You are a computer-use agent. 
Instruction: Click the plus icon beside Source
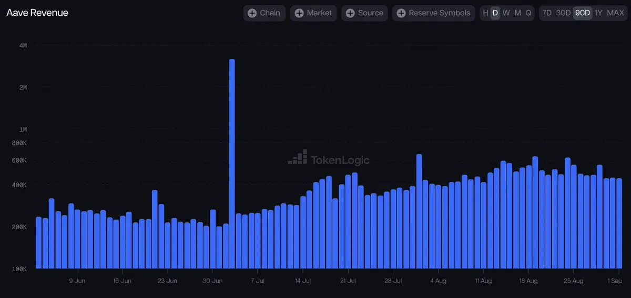coord(350,13)
